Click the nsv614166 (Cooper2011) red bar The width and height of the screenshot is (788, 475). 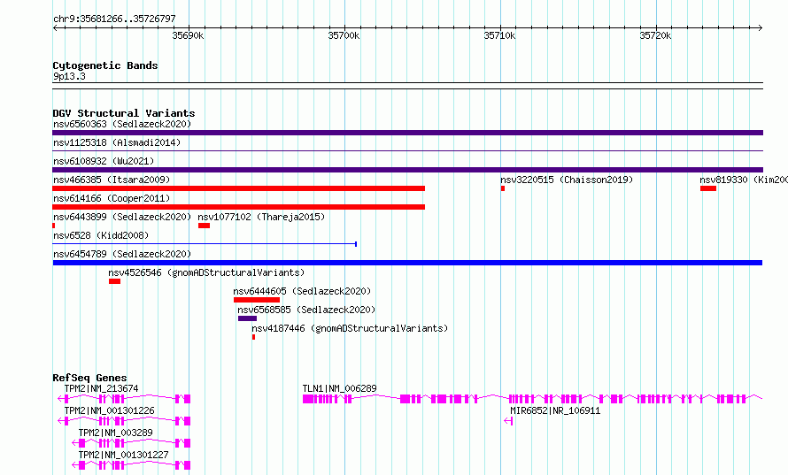click(x=239, y=207)
